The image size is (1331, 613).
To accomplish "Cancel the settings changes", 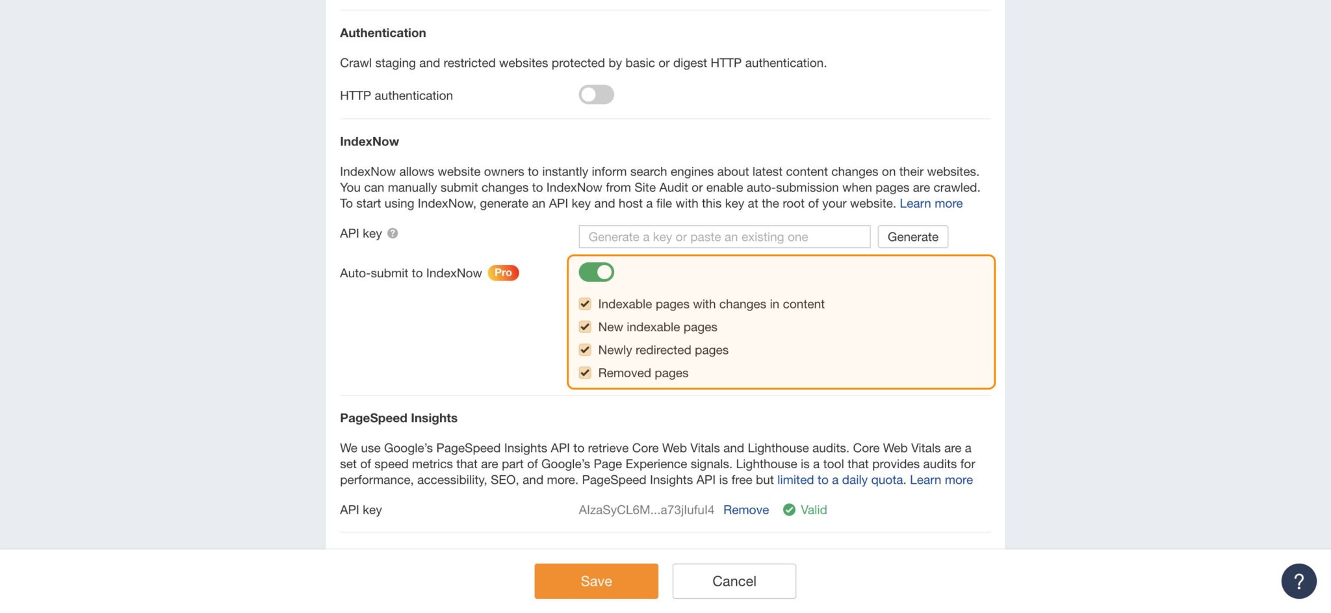I will pos(734,581).
